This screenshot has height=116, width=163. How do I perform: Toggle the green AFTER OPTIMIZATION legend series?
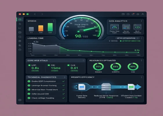tap(130, 41)
